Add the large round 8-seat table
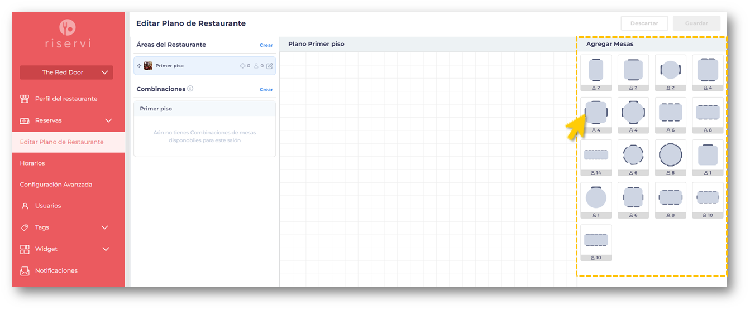Image resolution: width=750 pixels, height=315 pixels. [671, 158]
